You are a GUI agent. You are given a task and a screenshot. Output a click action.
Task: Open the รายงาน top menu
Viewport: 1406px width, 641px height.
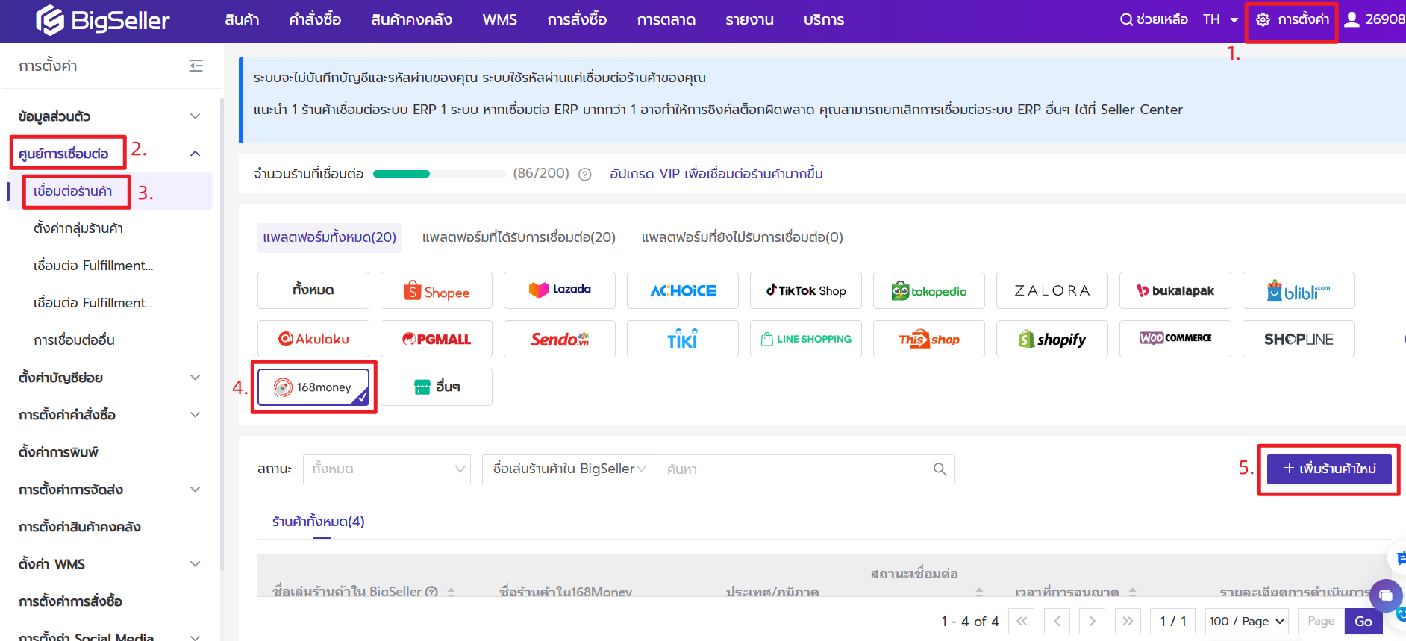[x=749, y=20]
